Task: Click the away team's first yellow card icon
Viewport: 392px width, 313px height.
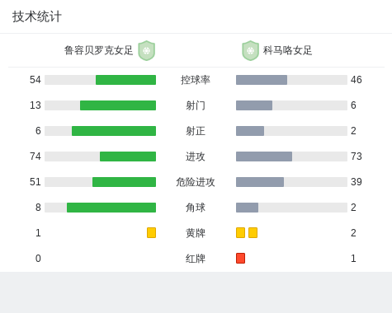Action: pyautogui.click(x=240, y=232)
